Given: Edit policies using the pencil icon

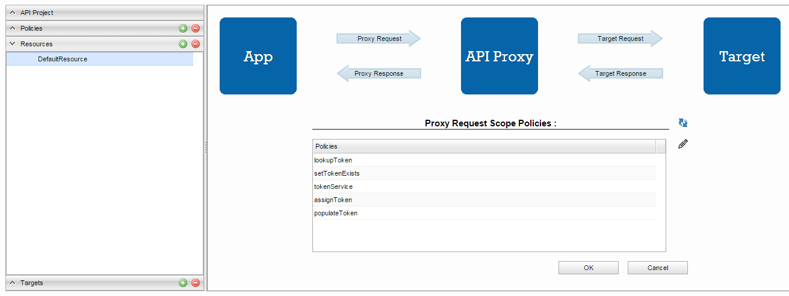Looking at the screenshot, I should (x=683, y=144).
